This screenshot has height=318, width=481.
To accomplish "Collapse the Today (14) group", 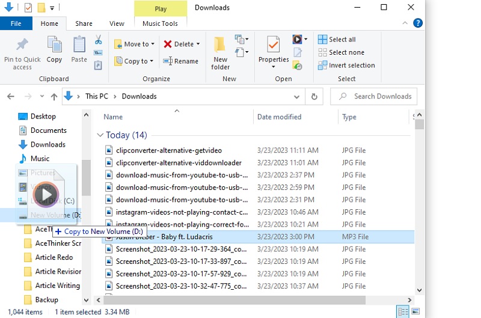I will (100, 135).
